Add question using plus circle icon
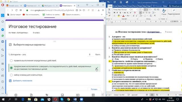 click(16, 95)
